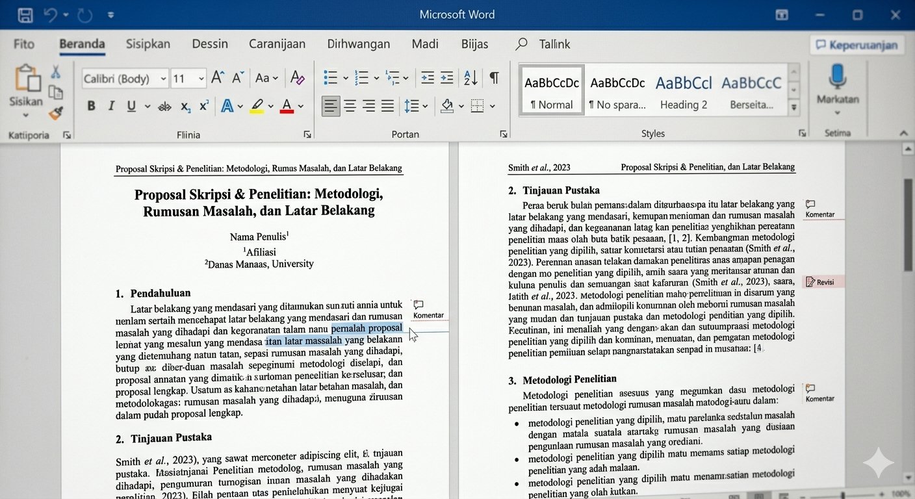
Task: Increase the paragraph indent
Action: [447, 78]
